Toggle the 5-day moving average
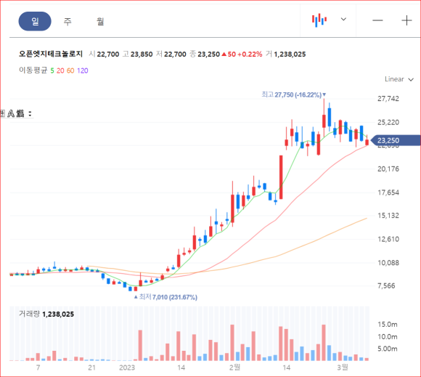Image resolution: width=421 pixels, height=377 pixels. 52,70
